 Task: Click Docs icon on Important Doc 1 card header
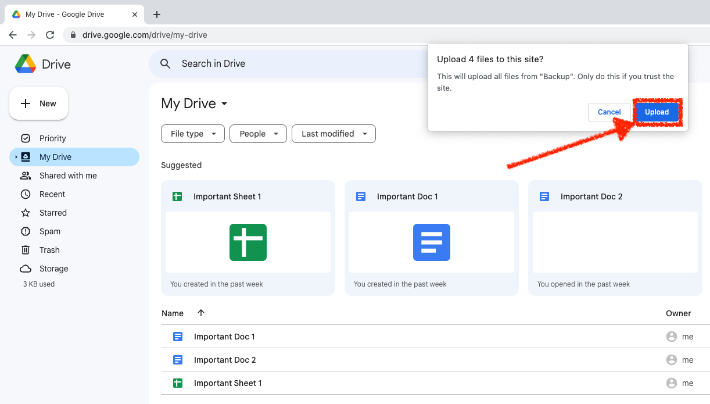click(x=361, y=196)
